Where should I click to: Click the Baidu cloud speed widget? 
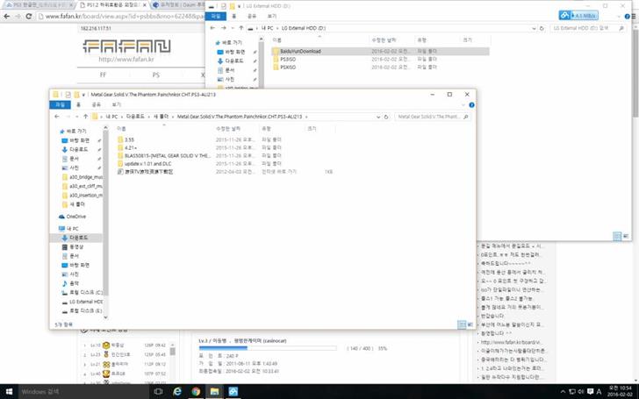pyautogui.click(x=578, y=16)
